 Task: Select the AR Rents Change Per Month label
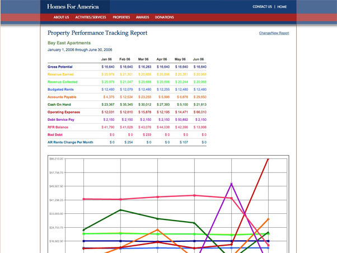pos(71,142)
